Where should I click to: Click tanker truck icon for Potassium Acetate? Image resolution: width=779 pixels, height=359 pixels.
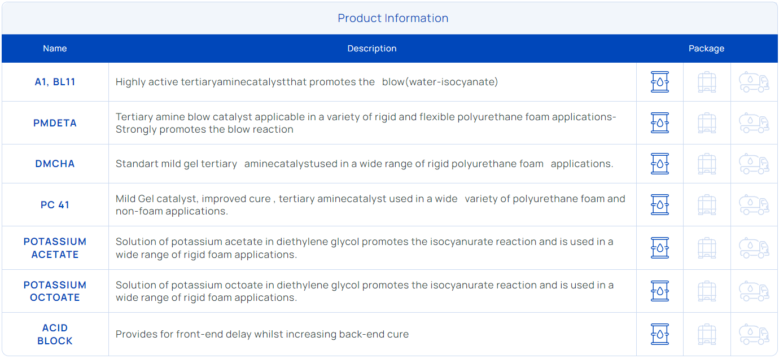coord(754,248)
